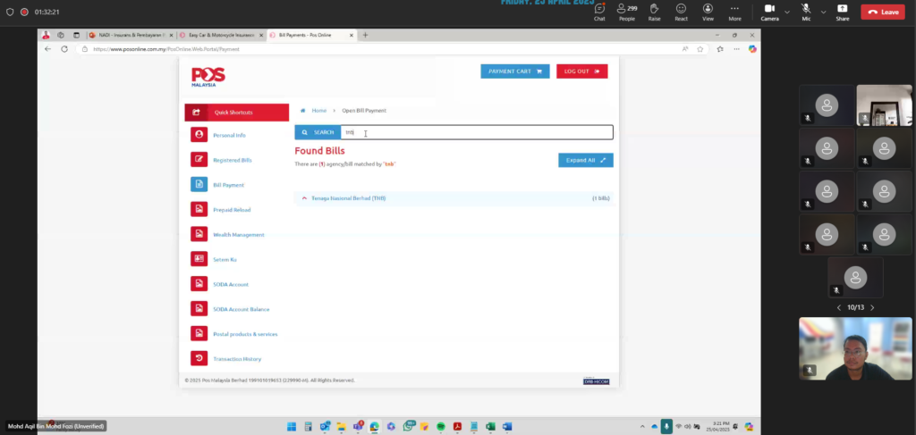
Task: Toggle the Mic mute
Action: (x=806, y=12)
